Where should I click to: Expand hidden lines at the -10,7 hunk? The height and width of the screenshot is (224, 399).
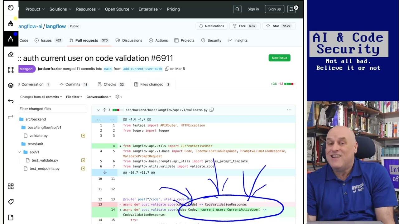105,172
